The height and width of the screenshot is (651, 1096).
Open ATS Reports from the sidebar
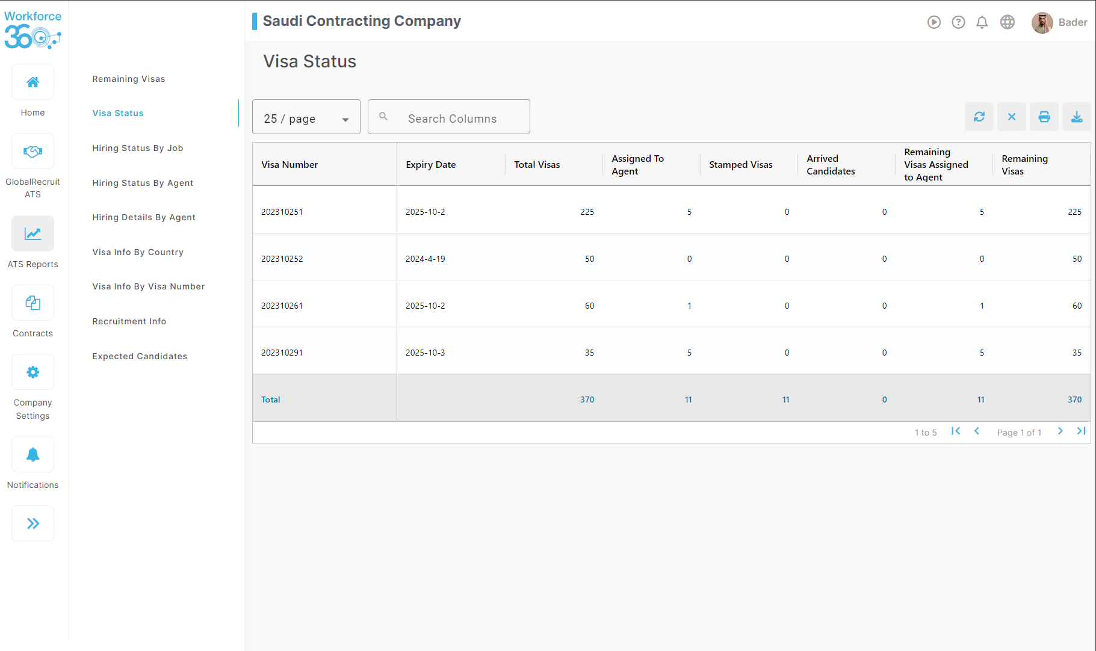click(33, 242)
